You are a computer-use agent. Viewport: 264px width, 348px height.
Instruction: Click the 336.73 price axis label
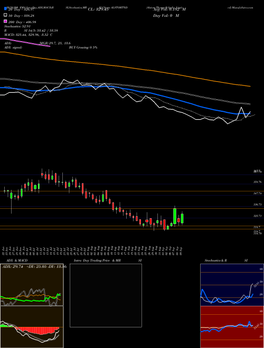(x=257, y=205)
